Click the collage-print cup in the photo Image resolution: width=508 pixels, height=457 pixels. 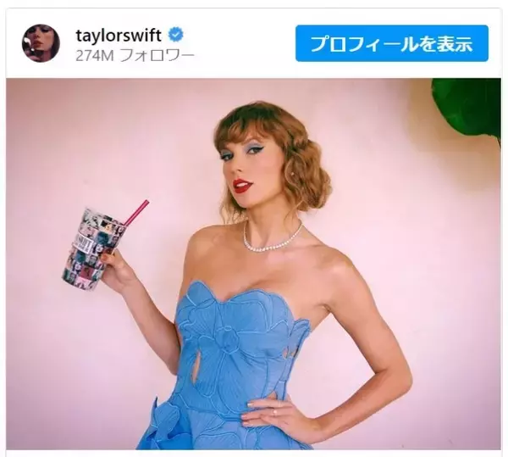92,249
